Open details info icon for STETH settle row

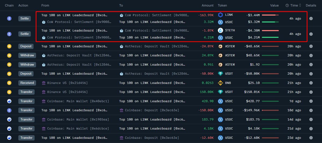coord(311,34)
